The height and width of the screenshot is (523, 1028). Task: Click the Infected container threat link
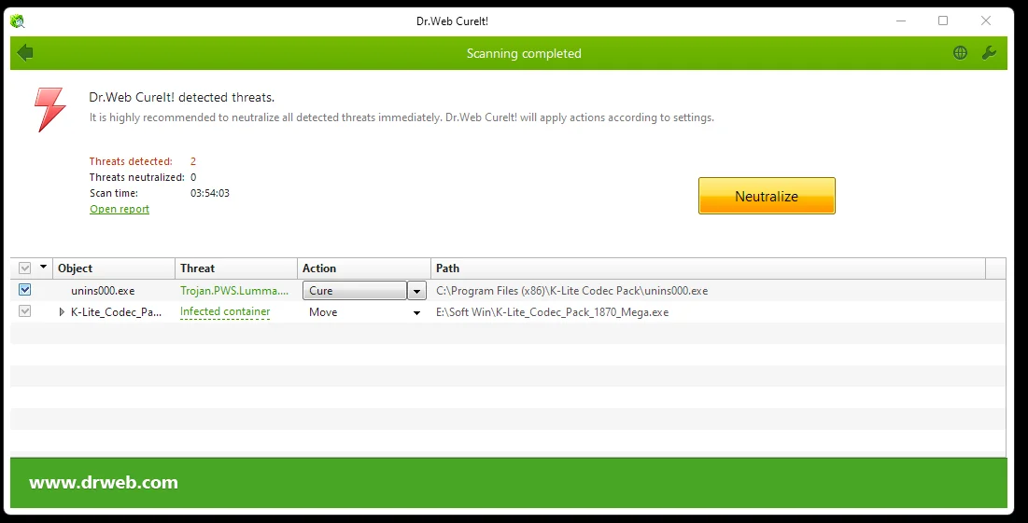click(225, 311)
